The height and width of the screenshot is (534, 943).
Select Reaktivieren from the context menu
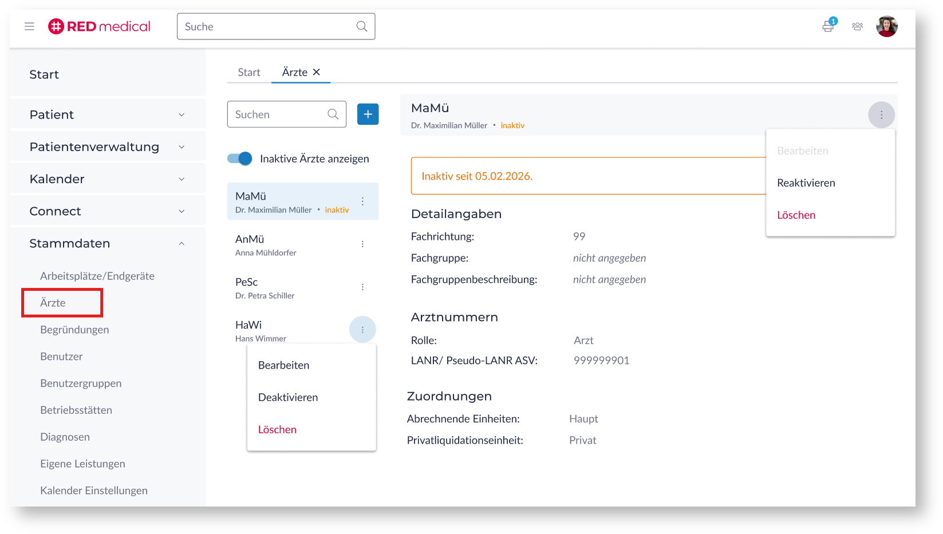806,183
